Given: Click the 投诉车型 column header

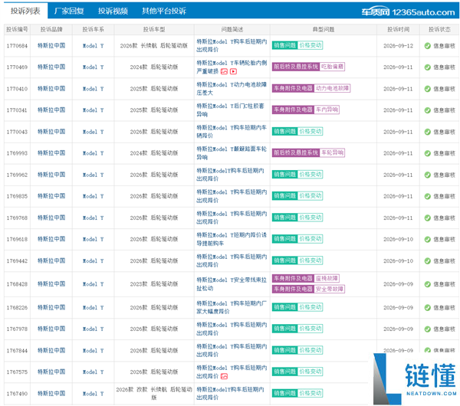Looking at the screenshot, I should tap(154, 29).
